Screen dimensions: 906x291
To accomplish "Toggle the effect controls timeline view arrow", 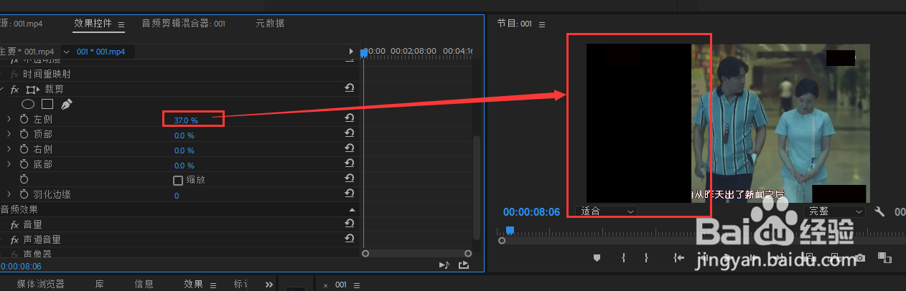I will 351,52.
